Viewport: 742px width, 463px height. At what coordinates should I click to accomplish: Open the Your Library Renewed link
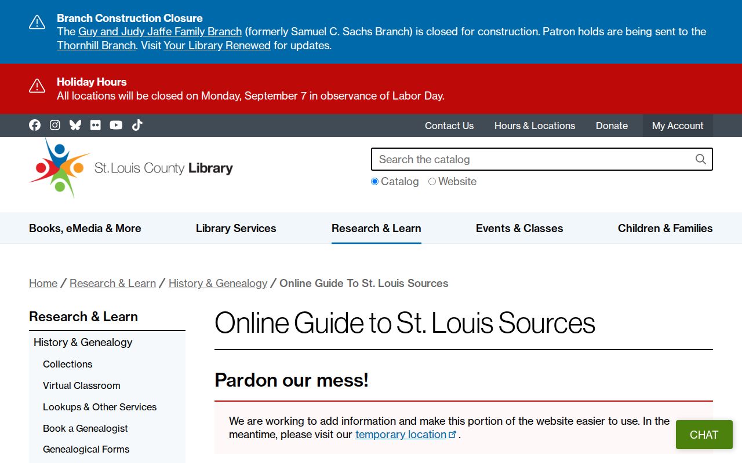217,45
